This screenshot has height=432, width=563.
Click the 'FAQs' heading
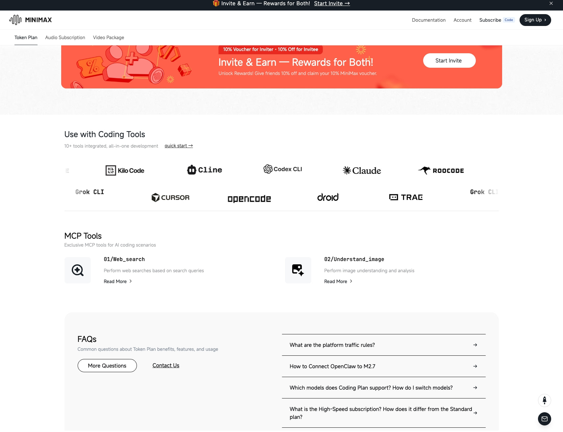(x=87, y=339)
